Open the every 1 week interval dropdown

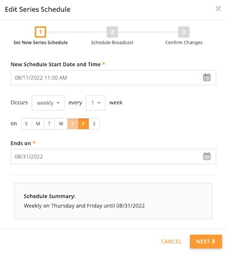95,103
